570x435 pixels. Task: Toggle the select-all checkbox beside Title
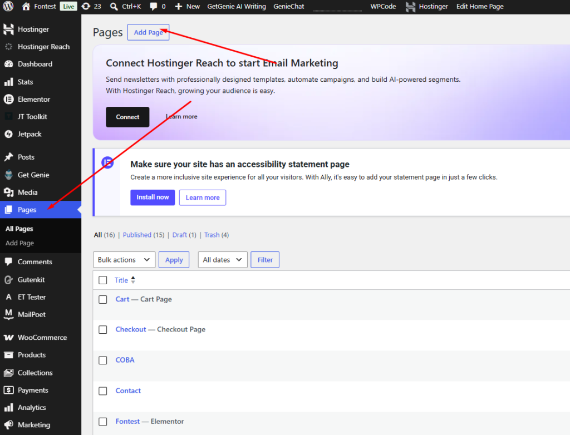pyautogui.click(x=103, y=280)
